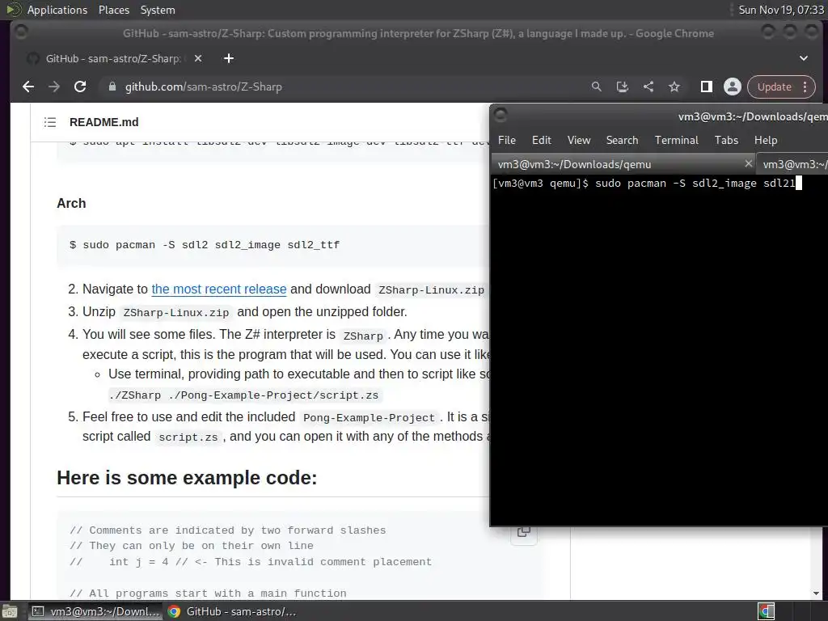Viewport: 828px width, 621px height.
Task: Share this page via the share icon
Action: (648, 87)
